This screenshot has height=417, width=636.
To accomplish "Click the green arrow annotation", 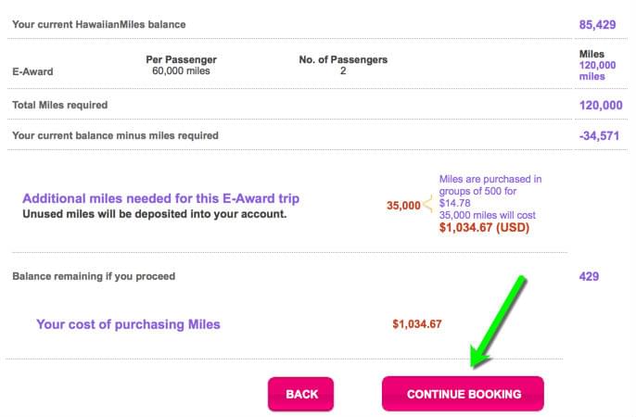I will click(499, 322).
